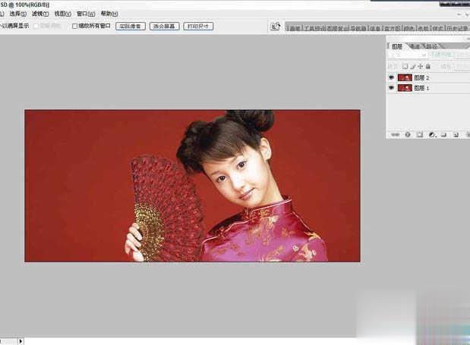Click the 实际像素 button

(x=131, y=27)
